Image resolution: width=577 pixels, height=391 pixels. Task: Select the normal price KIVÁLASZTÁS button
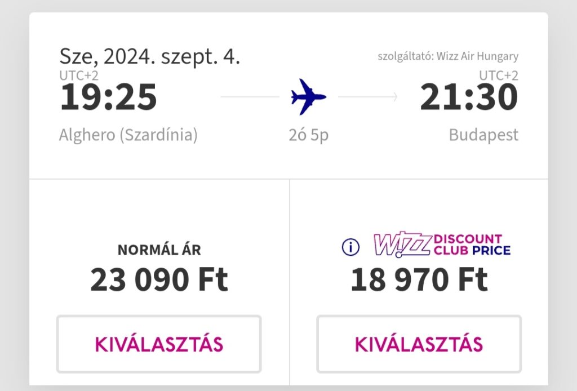tap(159, 344)
